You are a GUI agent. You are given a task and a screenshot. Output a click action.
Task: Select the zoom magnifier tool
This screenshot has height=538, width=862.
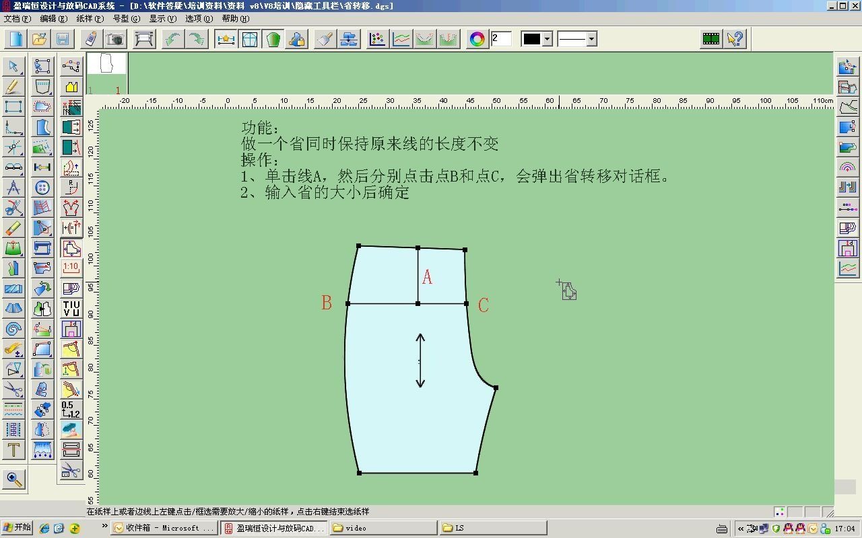[12, 480]
